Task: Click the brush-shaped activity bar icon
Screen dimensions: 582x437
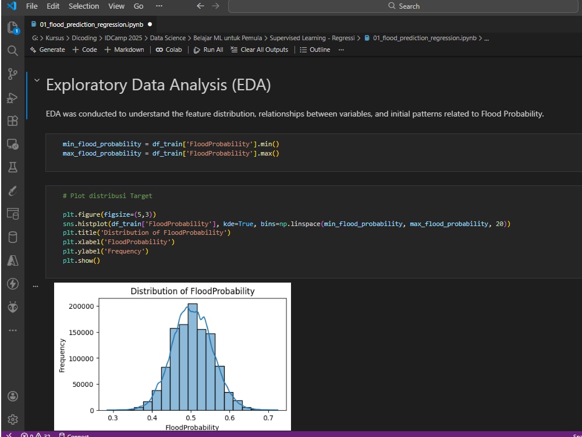Action: pos(13,191)
